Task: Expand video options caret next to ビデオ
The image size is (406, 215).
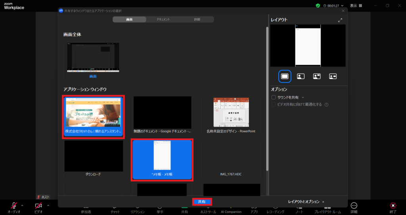Action: click(48, 205)
